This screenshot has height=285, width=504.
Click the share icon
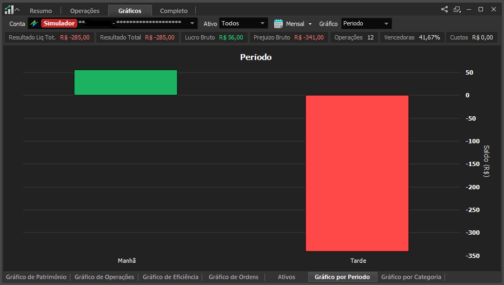tap(445, 9)
